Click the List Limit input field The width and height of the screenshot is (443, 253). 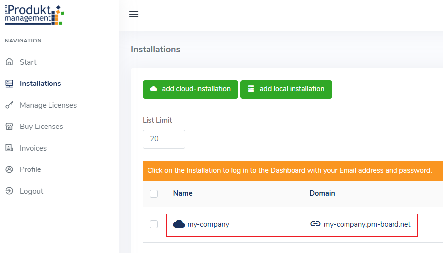tap(163, 139)
